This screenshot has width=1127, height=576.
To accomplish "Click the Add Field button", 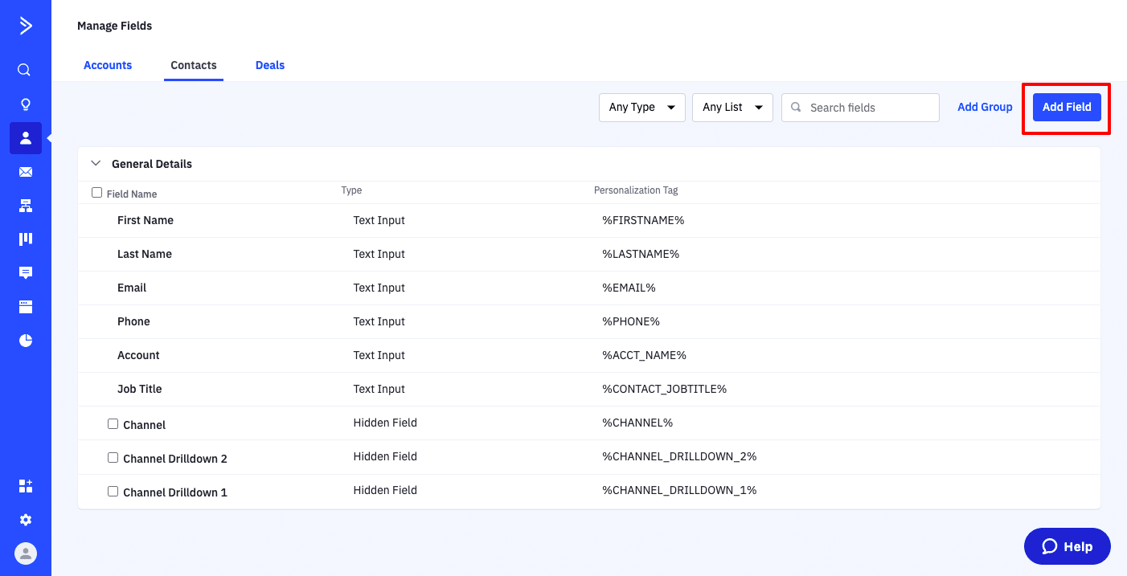I will point(1067,107).
